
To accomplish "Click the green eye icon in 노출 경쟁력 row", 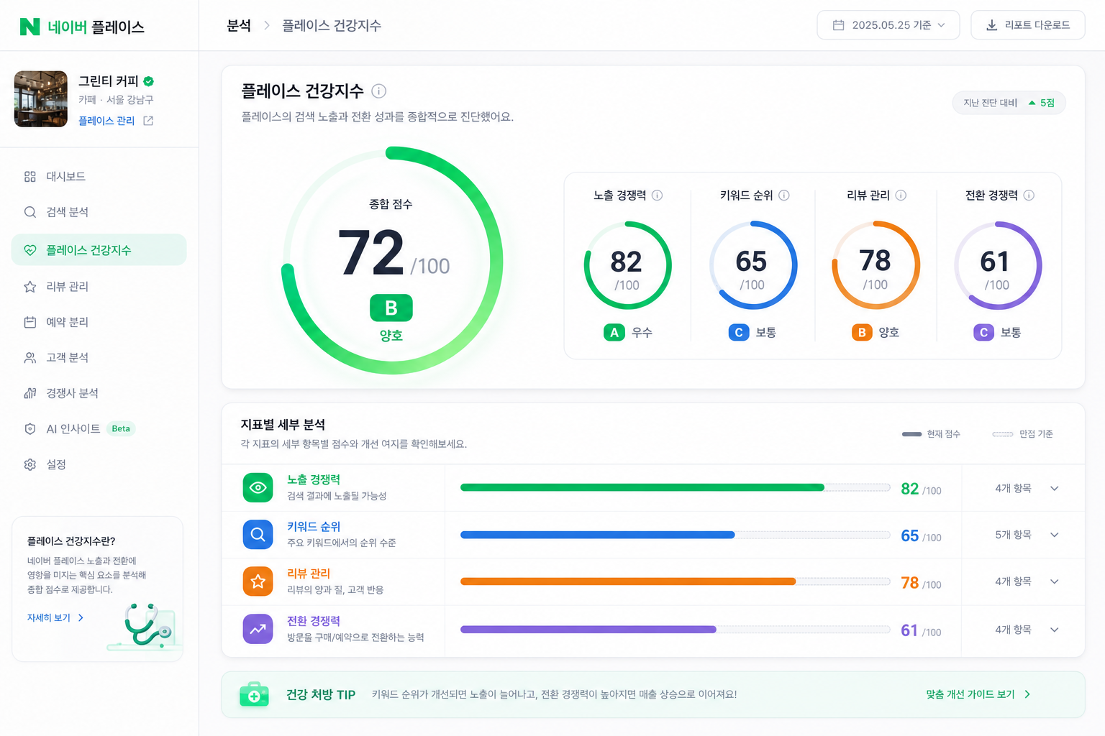I will coord(258,488).
